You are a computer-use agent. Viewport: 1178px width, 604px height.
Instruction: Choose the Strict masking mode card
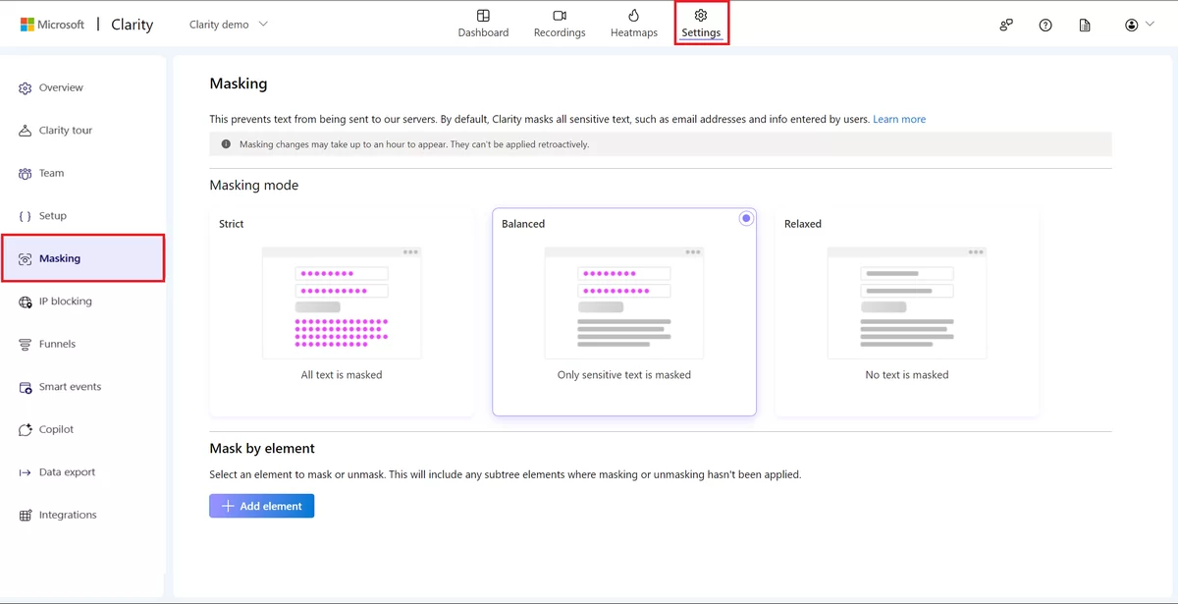(x=342, y=311)
